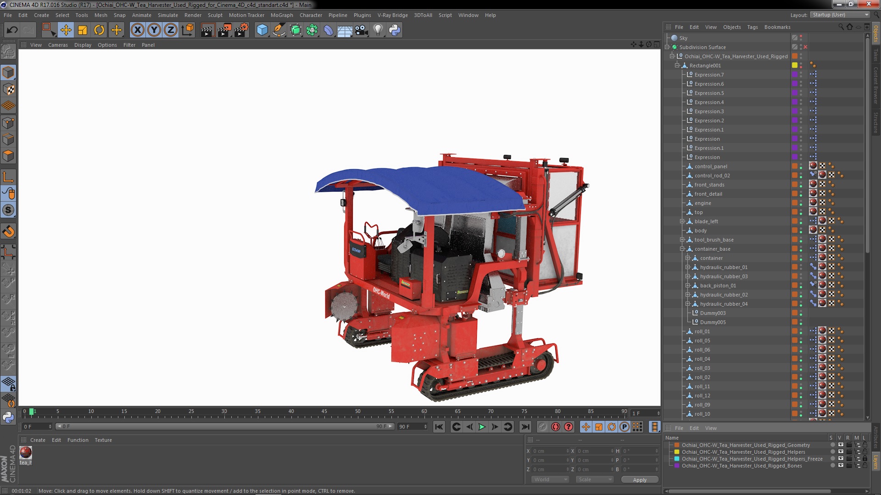The width and height of the screenshot is (881, 495).
Task: Toggle view visibility of Geometry layer
Action: [x=841, y=445]
